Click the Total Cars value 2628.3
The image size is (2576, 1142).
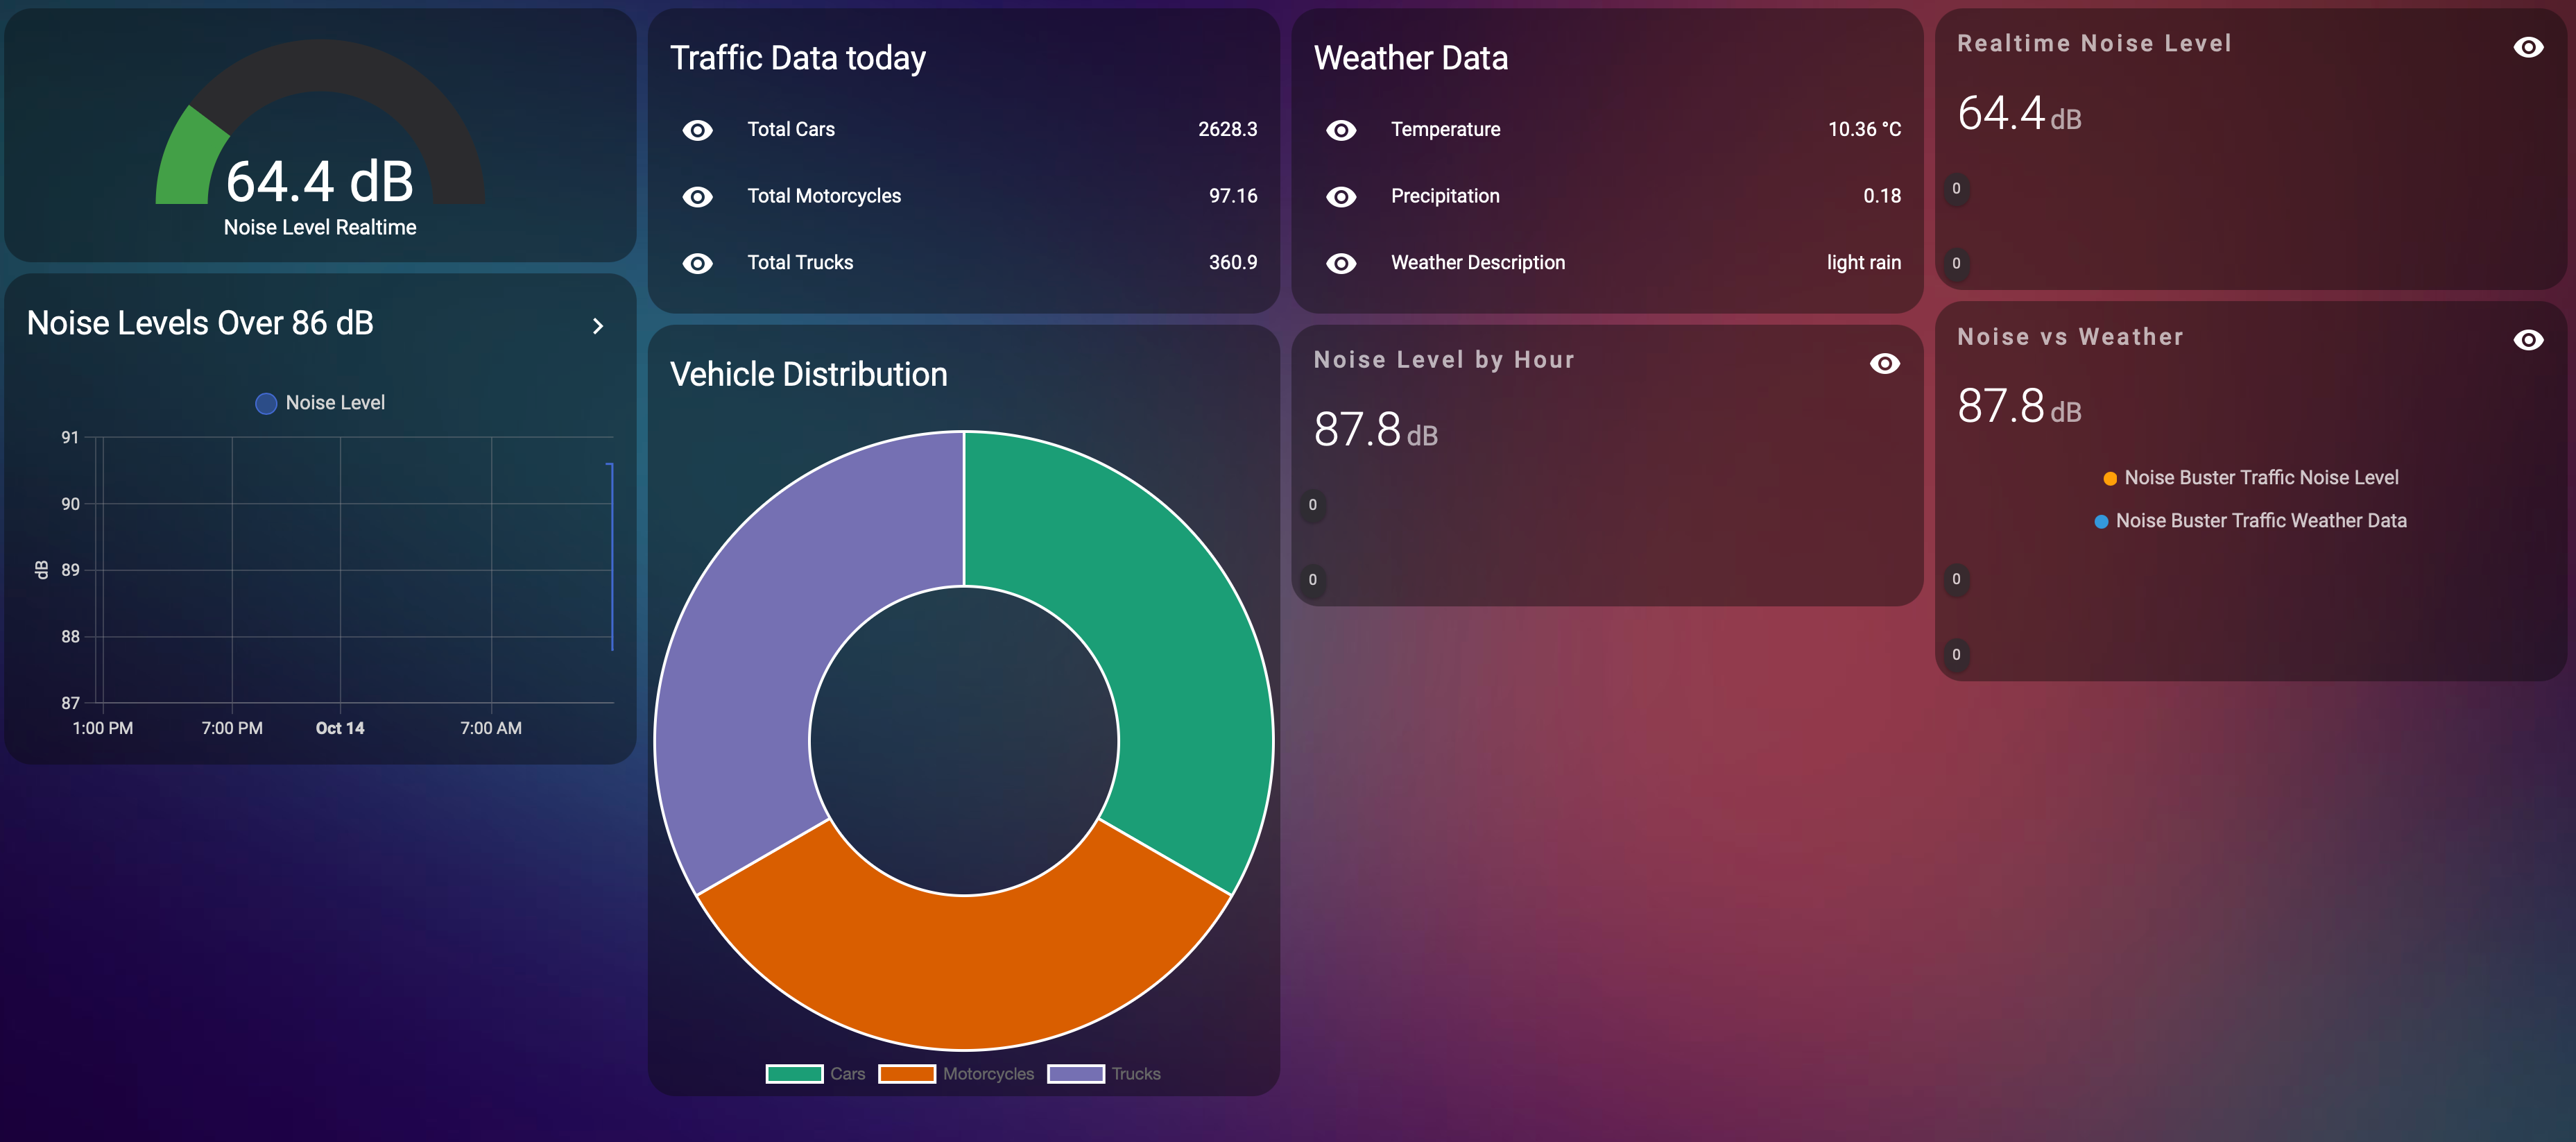click(1227, 130)
